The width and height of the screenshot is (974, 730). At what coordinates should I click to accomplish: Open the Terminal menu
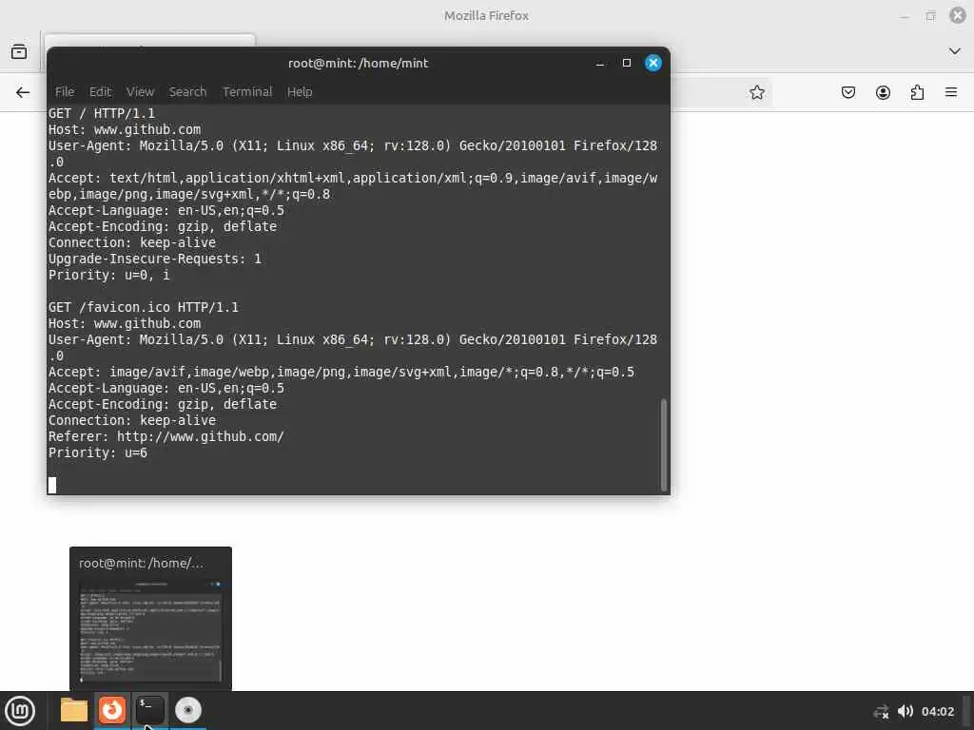[x=247, y=92]
